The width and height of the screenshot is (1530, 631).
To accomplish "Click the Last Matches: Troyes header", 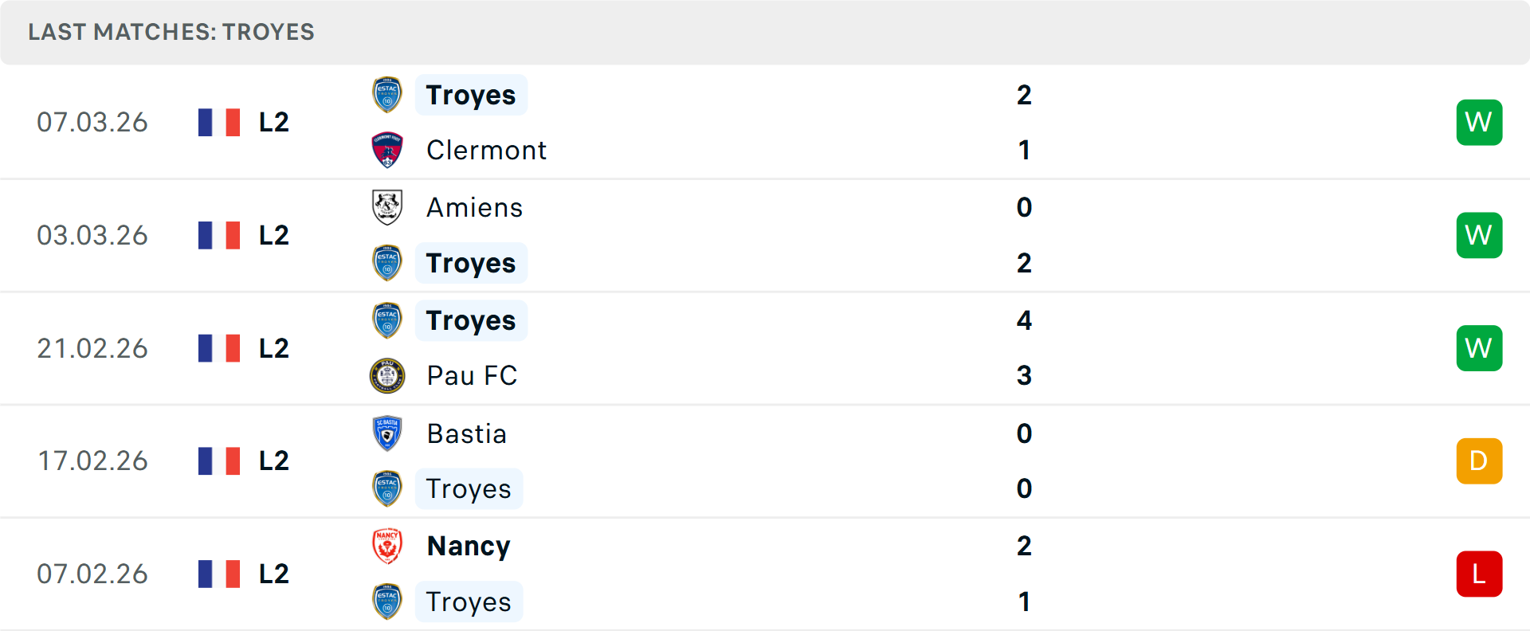I will (x=171, y=32).
